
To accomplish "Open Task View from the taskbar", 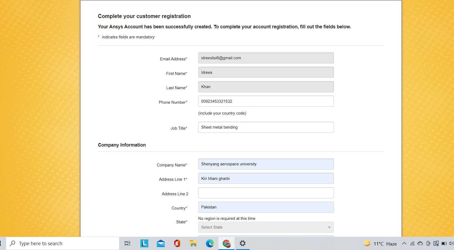I will pyautogui.click(x=127, y=243).
